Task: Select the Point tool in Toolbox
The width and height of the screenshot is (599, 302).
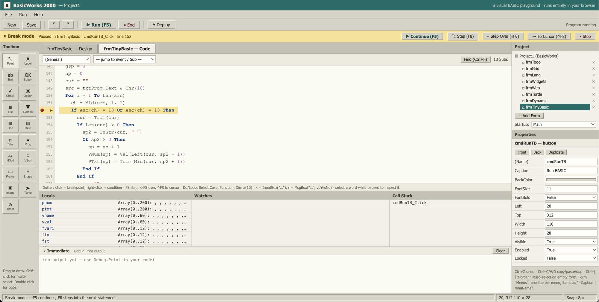Action: (10, 61)
